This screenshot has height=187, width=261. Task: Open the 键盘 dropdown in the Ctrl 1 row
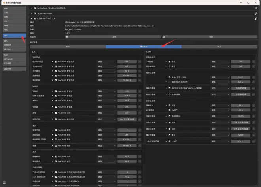click(x=106, y=62)
